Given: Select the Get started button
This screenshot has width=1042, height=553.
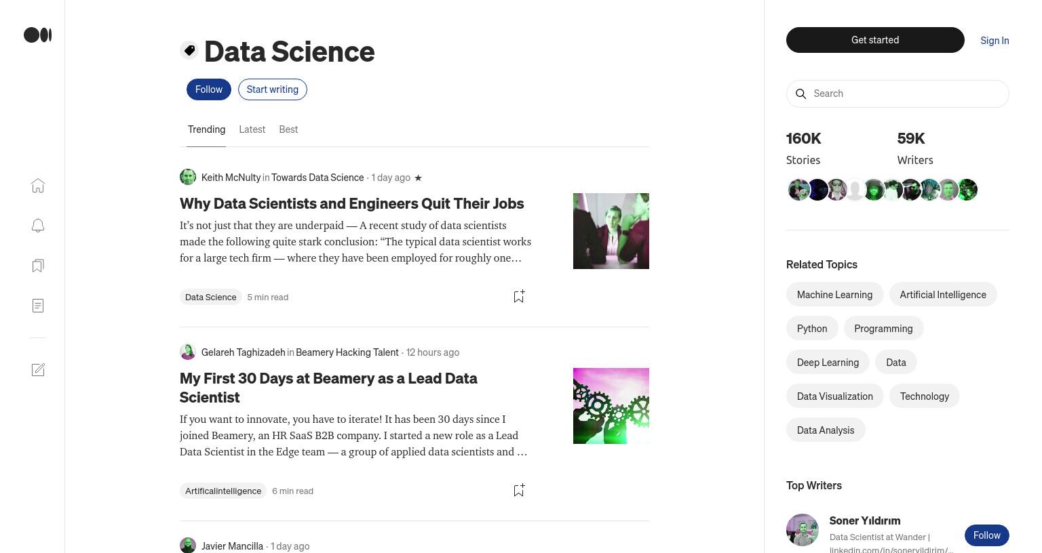Looking at the screenshot, I should tap(875, 40).
